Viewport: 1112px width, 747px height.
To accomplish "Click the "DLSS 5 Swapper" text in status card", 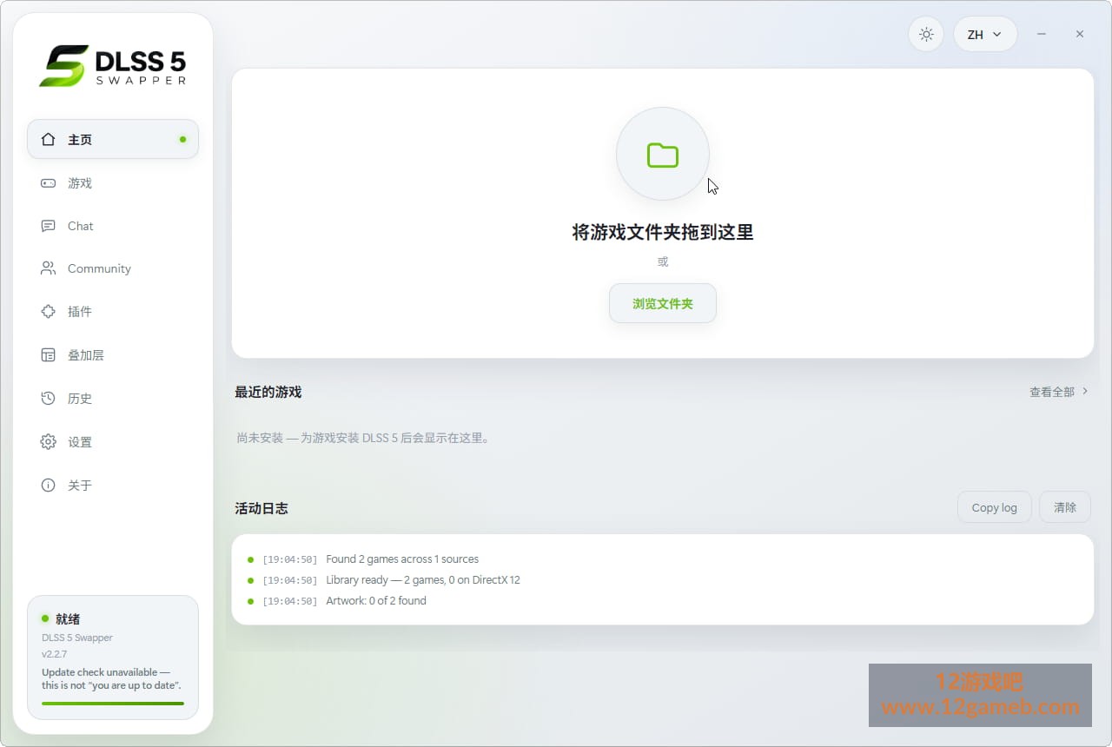I will pyautogui.click(x=77, y=638).
